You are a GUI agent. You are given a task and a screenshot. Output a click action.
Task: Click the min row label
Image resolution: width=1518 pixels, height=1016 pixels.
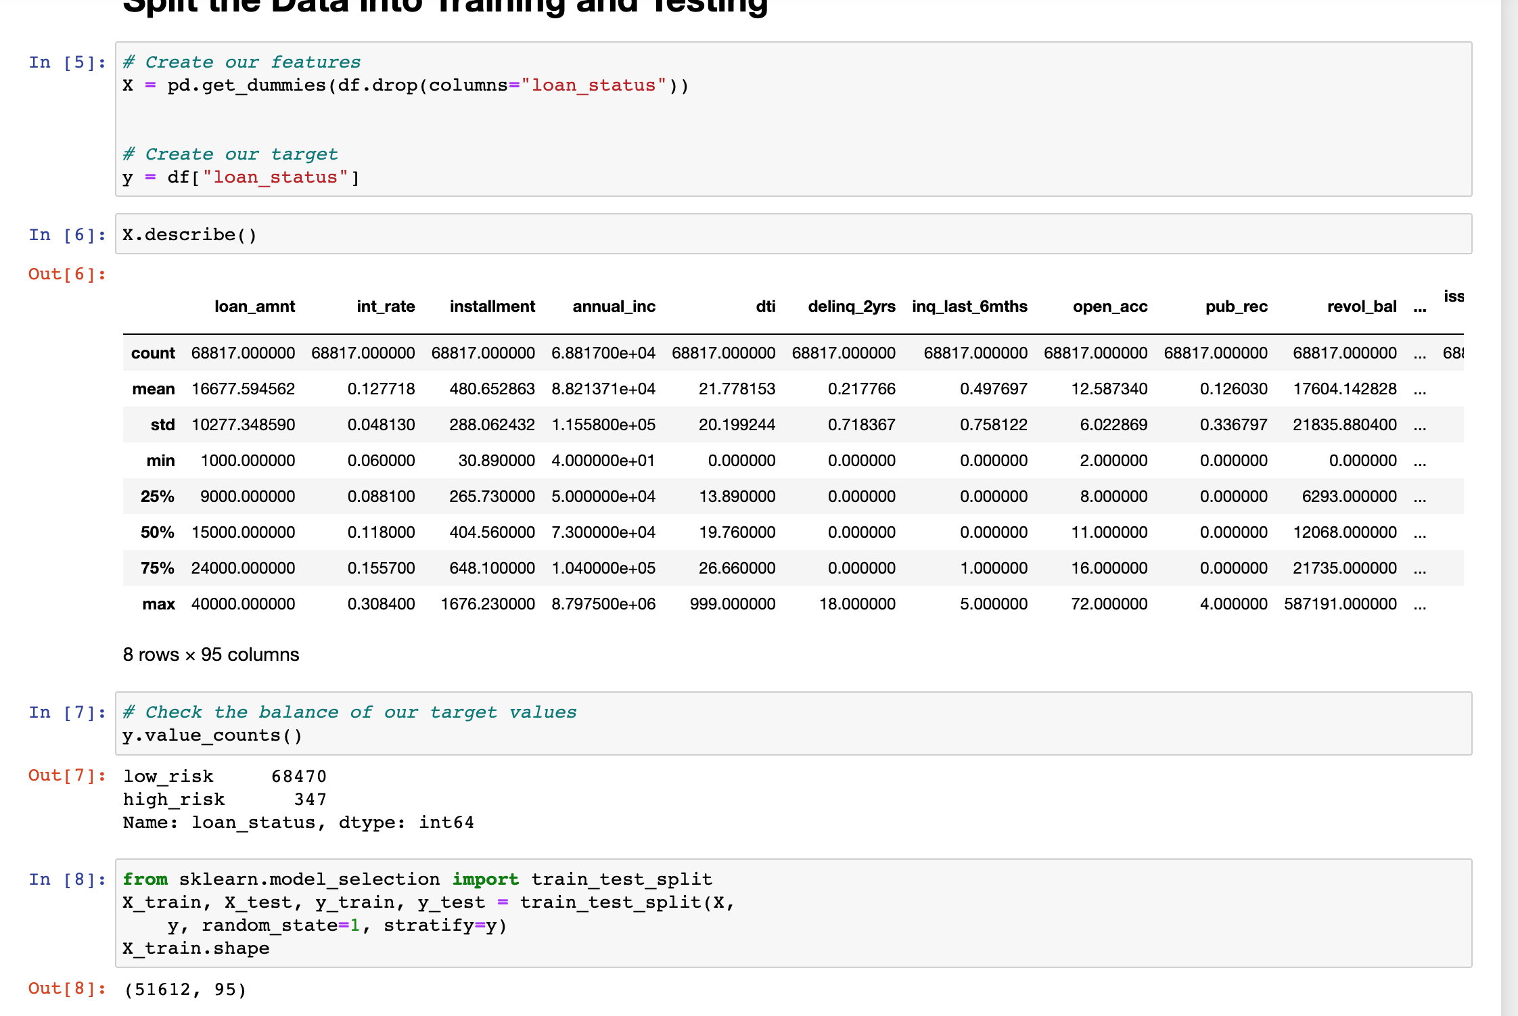click(x=160, y=461)
